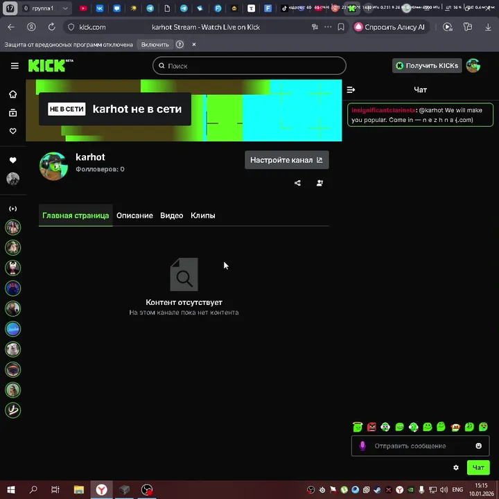The height and width of the screenshot is (499, 499).
Task: Click help icon on protection bar
Action: coord(180,44)
